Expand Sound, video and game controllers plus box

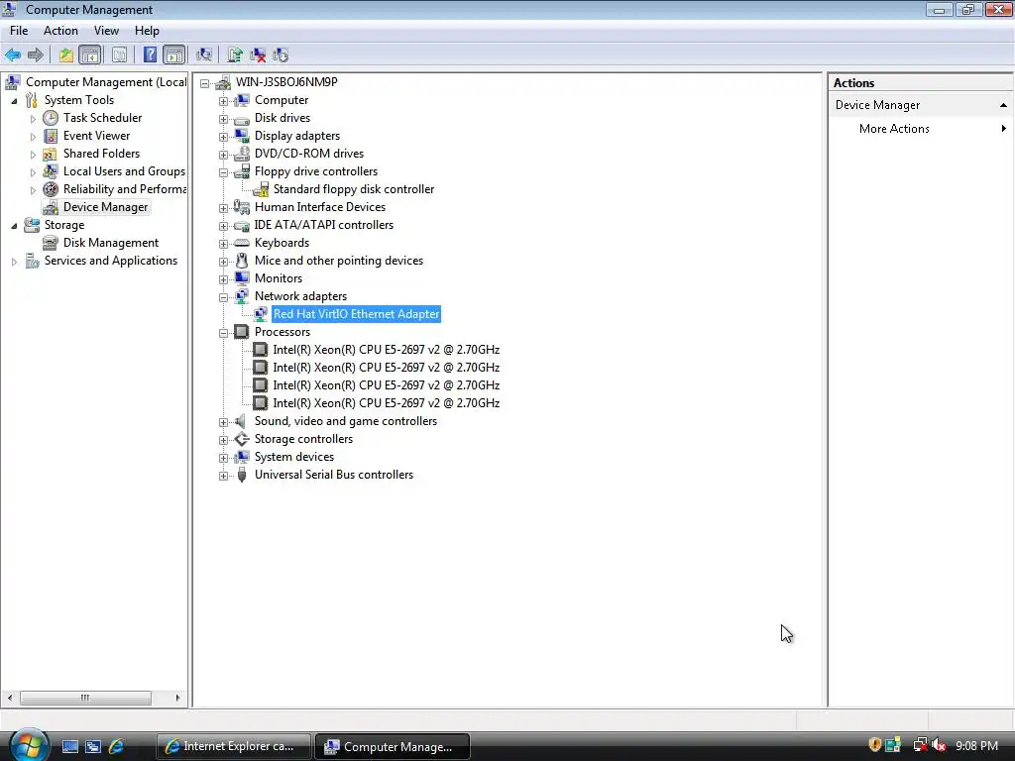(223, 422)
